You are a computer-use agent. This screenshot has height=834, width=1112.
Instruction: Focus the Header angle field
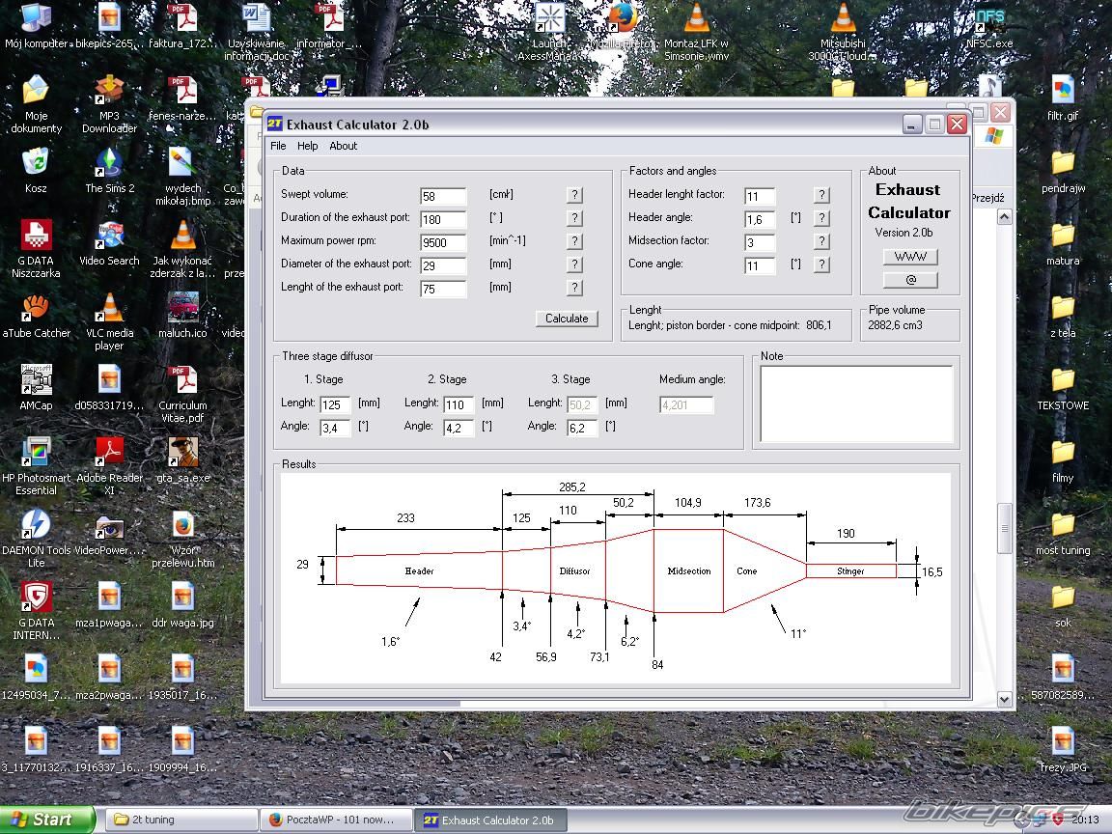tap(760, 220)
